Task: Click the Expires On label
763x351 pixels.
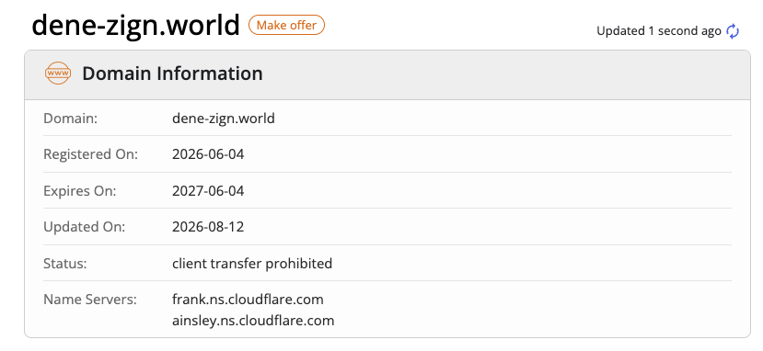Action: (80, 191)
